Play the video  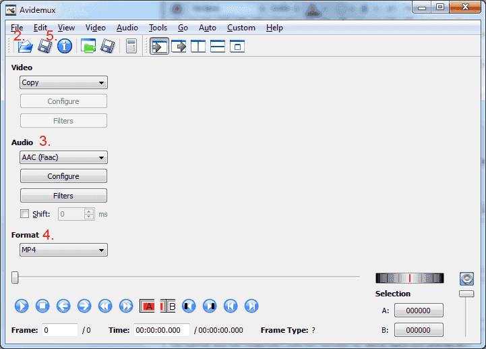click(22, 306)
